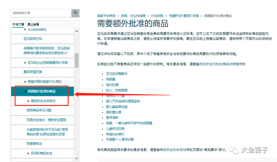Screen dimensions: 277x162
Task: Open the 亚马逊设备配件 link
Action: pos(117,74)
